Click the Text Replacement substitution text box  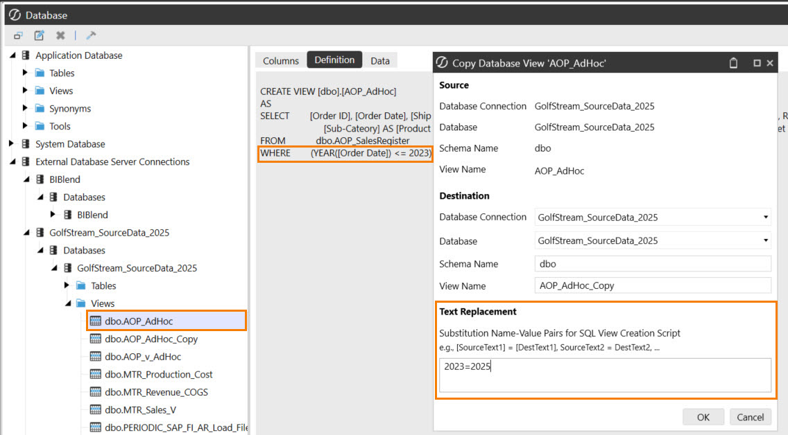pyautogui.click(x=605, y=375)
